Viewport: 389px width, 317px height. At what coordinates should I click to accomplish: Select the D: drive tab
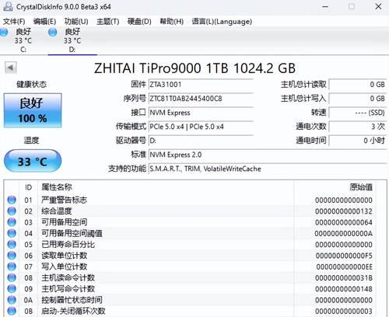coord(72,40)
